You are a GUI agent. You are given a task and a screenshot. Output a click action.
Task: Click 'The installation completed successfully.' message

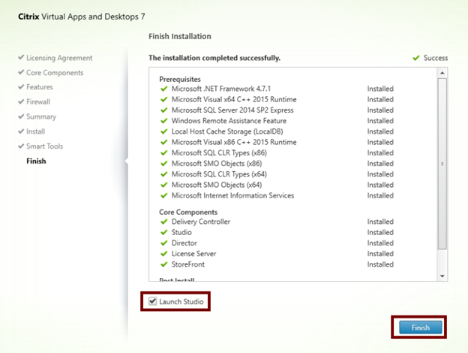coord(214,58)
